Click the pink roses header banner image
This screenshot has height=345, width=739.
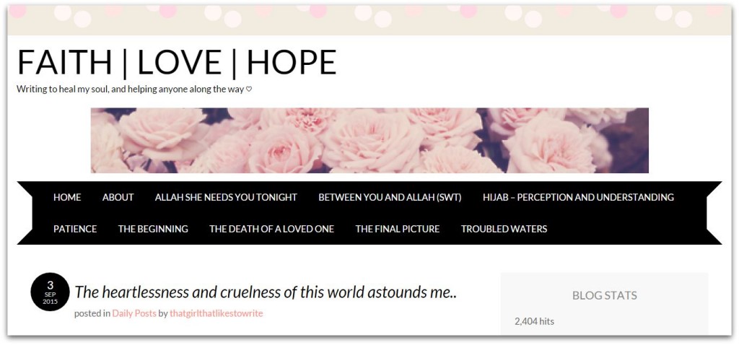[369, 141]
